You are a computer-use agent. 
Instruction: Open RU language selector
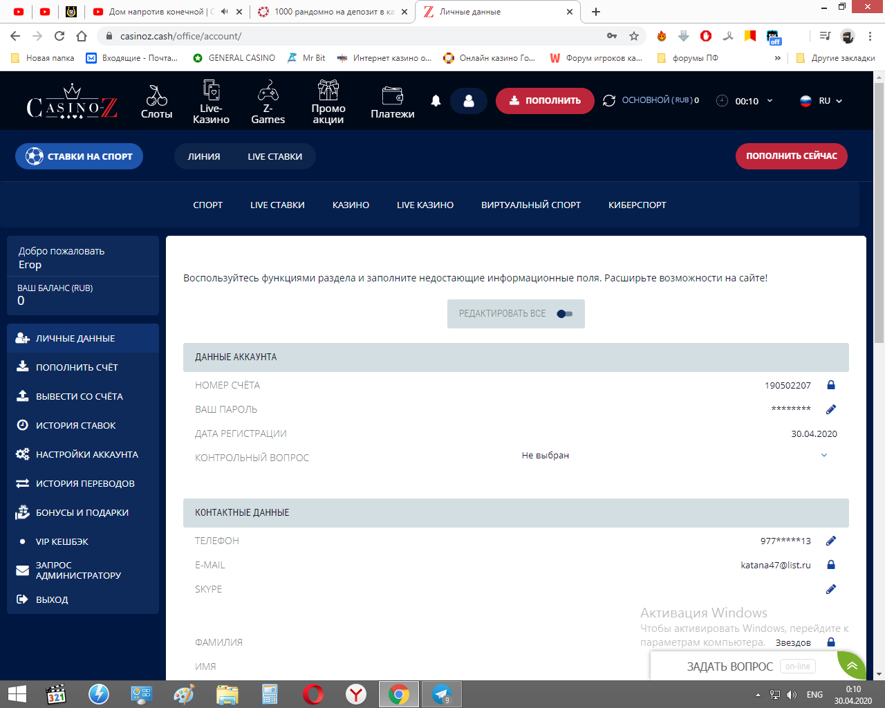click(x=821, y=101)
